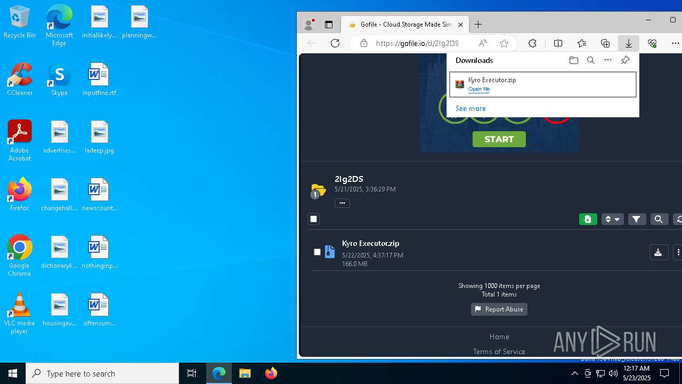This screenshot has height=384, width=682.
Task: Download Kyro Executor.zip via download button
Action: [659, 252]
